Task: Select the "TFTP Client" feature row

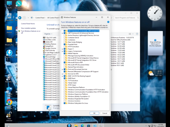Action: (72, 85)
